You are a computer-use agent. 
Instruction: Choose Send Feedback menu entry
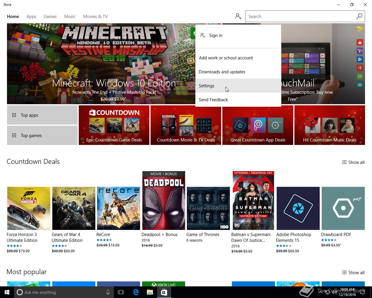pyautogui.click(x=238, y=100)
